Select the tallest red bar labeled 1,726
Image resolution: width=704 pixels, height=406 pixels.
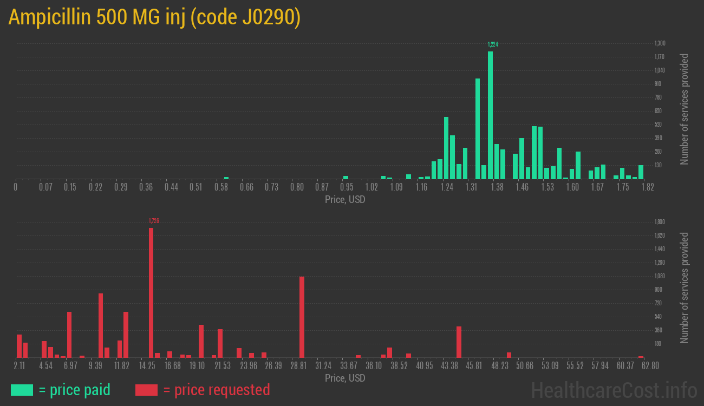pos(151,292)
